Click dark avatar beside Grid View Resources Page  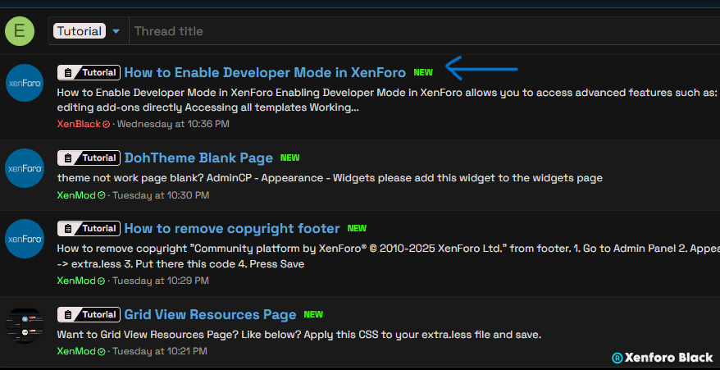click(x=25, y=325)
